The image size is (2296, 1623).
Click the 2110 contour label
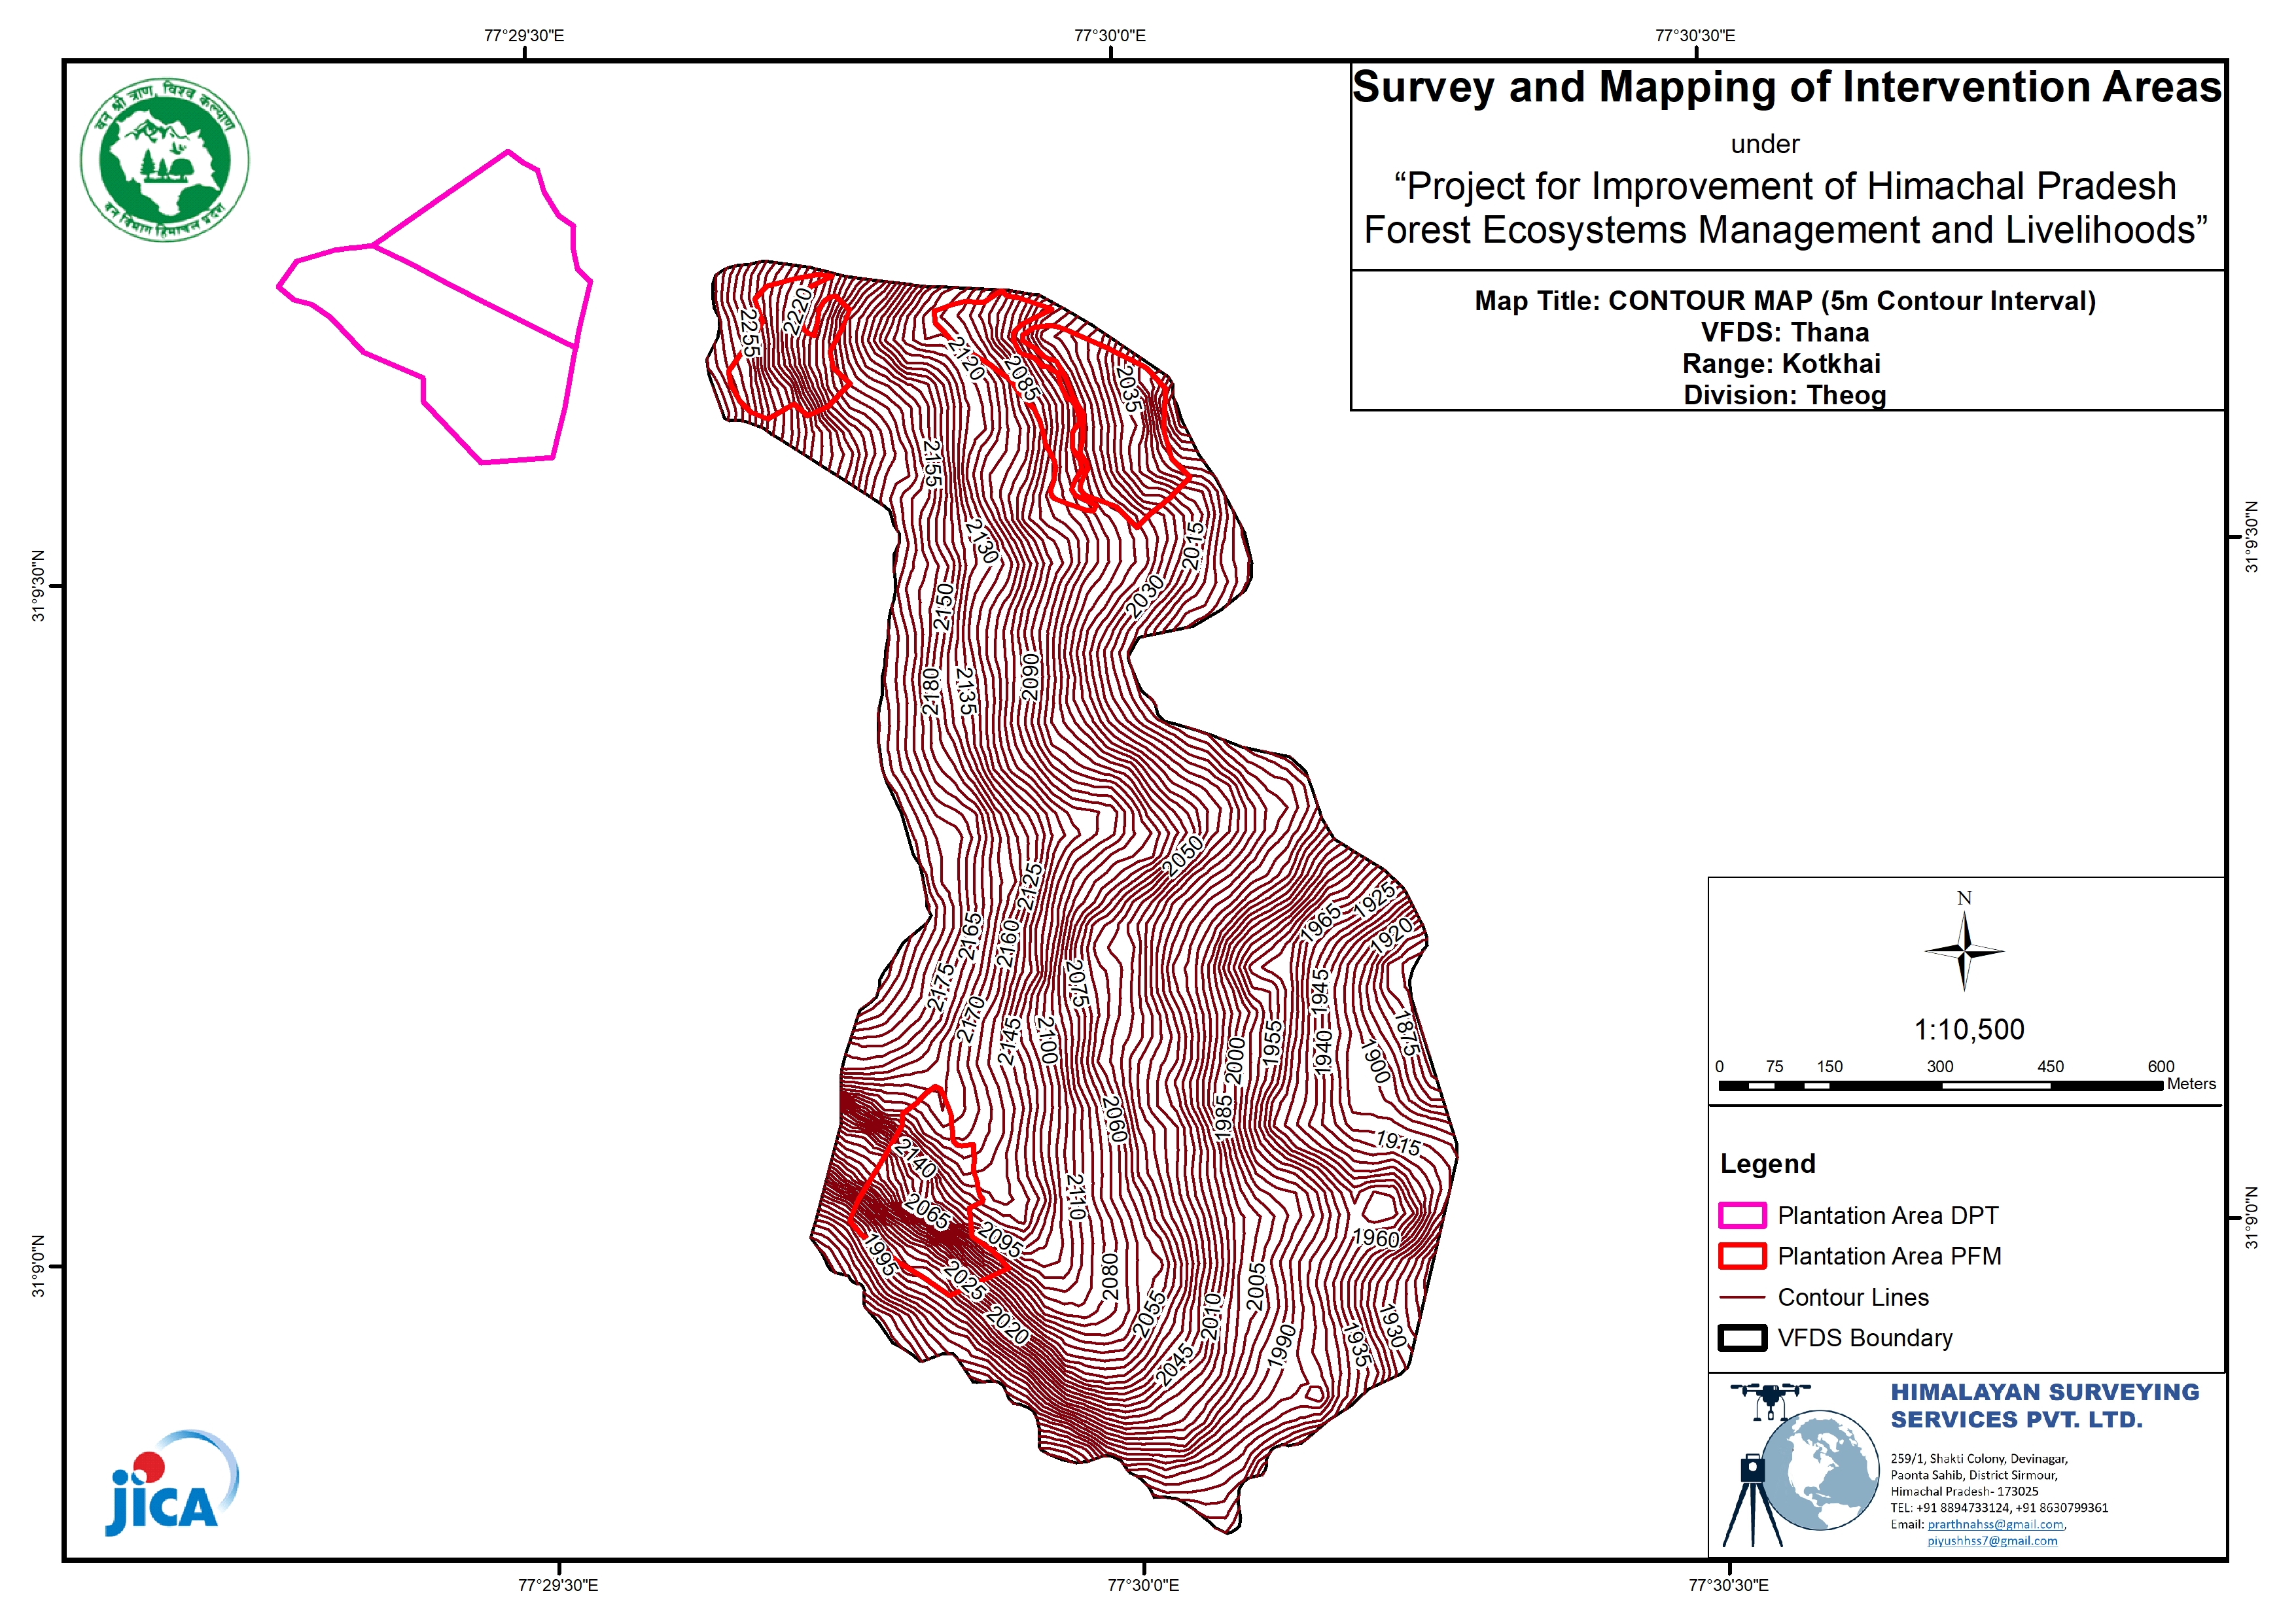1075,1196
